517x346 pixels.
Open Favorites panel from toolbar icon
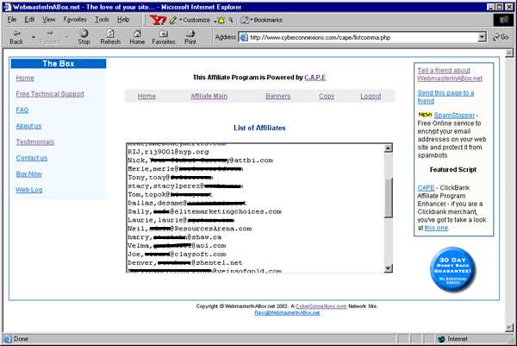click(x=164, y=37)
